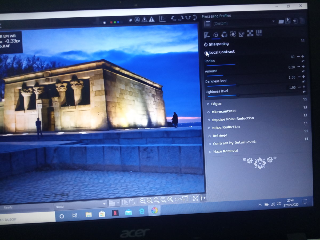Reset Amount to default value
The width and height of the screenshot is (320, 240).
[303, 71]
